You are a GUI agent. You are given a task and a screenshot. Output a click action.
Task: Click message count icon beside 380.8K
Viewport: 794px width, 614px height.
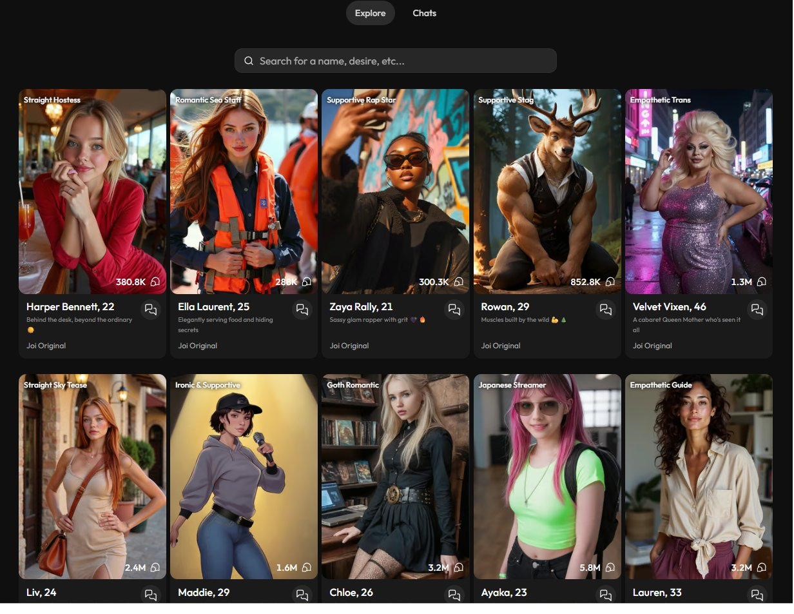coord(155,282)
